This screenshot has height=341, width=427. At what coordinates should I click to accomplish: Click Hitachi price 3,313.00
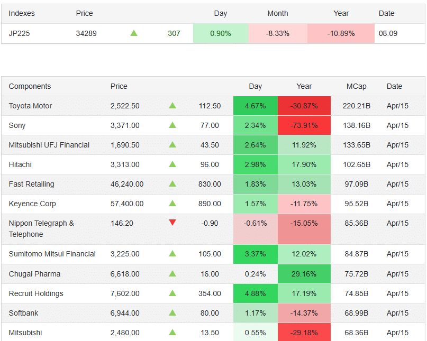coord(125,164)
